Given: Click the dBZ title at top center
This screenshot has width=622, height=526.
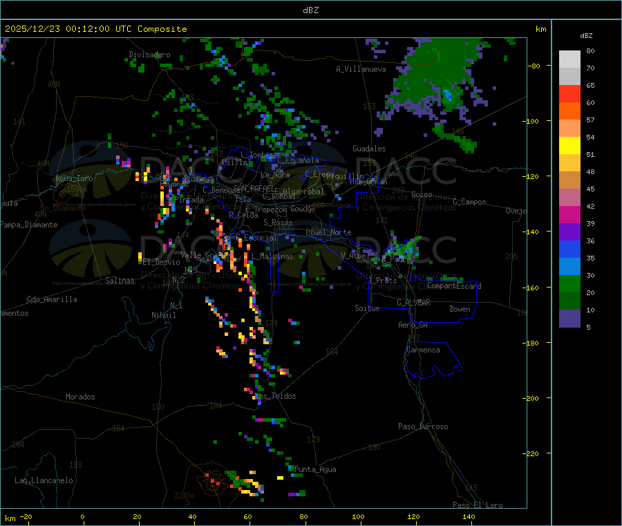Looking at the screenshot, I should pos(310,10).
